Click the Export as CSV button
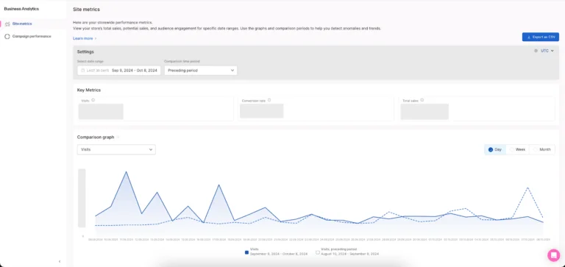The width and height of the screenshot is (565, 267). click(541, 37)
